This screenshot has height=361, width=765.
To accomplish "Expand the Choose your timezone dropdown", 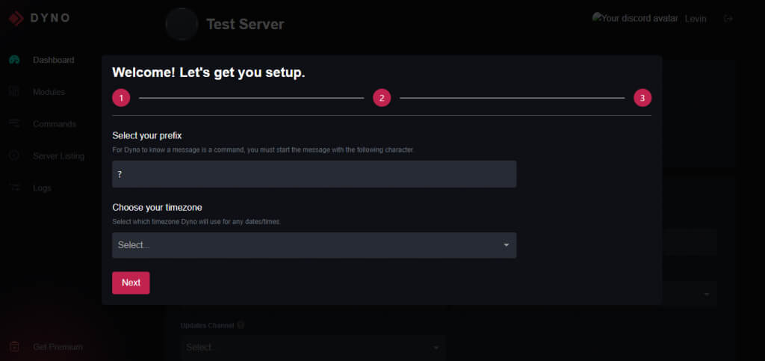I will pyautogui.click(x=314, y=245).
